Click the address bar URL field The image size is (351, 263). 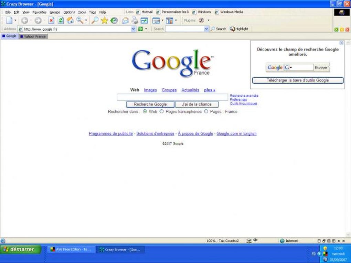click(77, 29)
